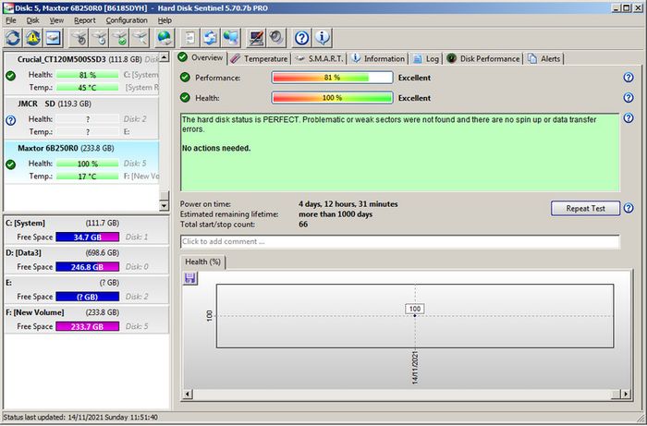Click disk list scroll down arrow
647x426 pixels.
(x=164, y=205)
